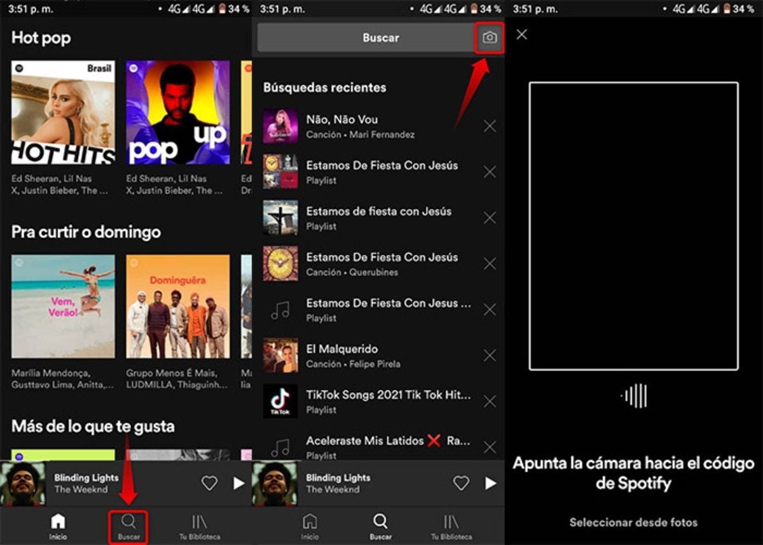Open Querubines song "Estamos De Fiesta Con Jesús"
This screenshot has width=763, height=545.
378,264
